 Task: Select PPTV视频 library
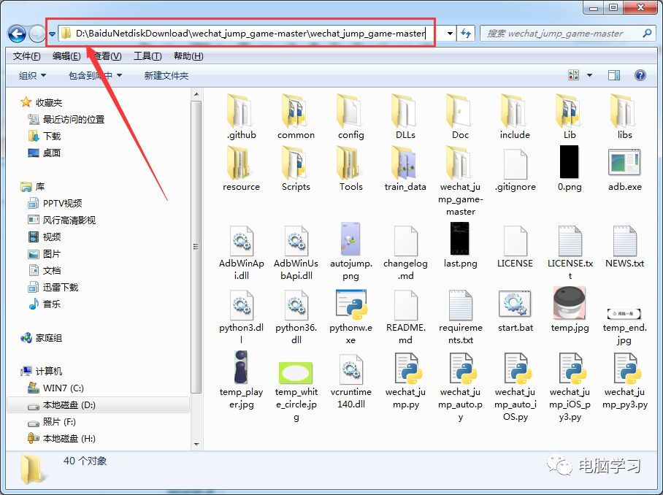click(x=55, y=203)
